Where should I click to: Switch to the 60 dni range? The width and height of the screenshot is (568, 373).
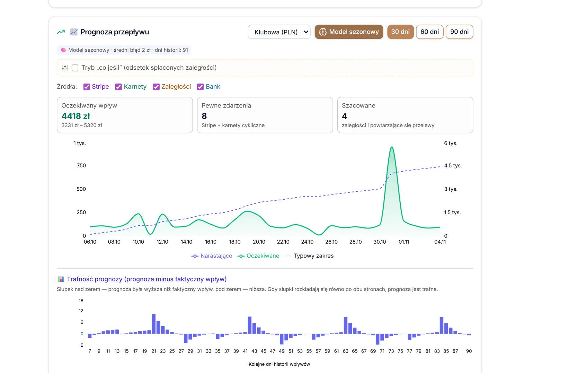pos(429,32)
